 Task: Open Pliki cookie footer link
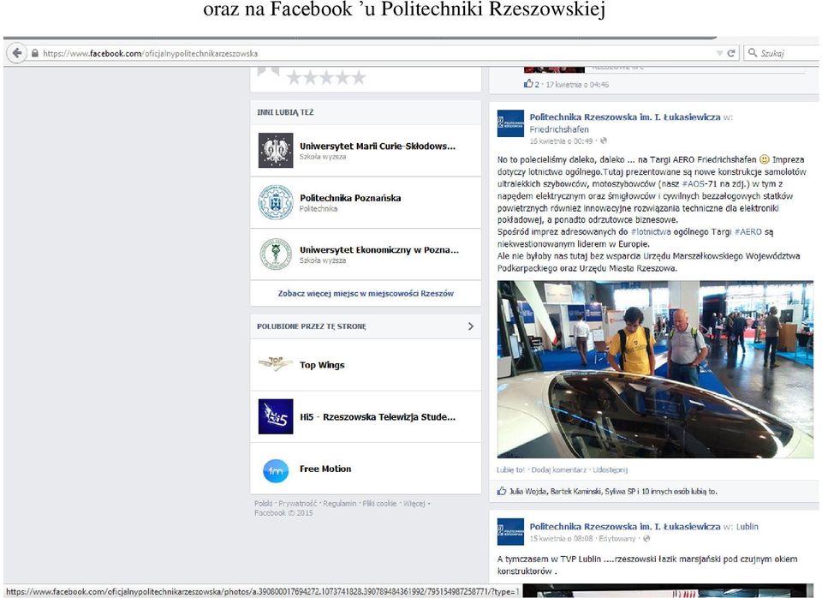pyautogui.click(x=379, y=504)
